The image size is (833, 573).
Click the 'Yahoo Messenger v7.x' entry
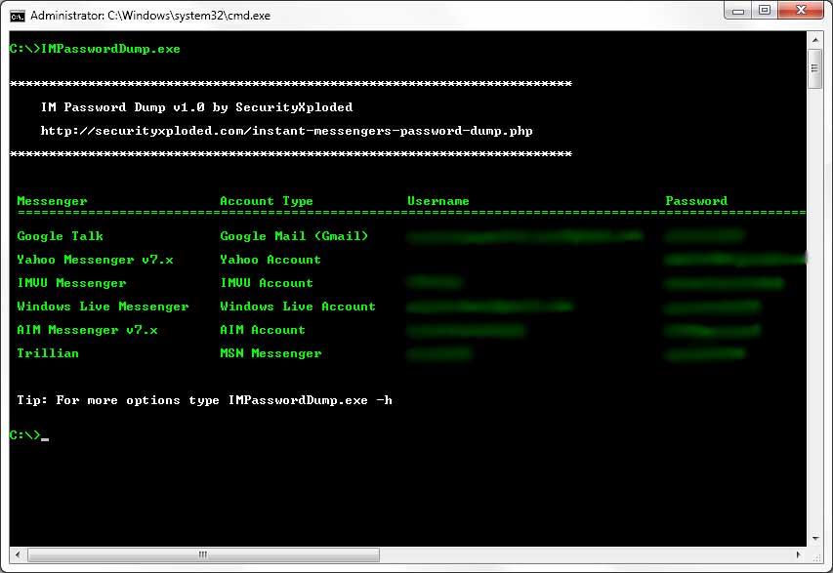point(95,260)
